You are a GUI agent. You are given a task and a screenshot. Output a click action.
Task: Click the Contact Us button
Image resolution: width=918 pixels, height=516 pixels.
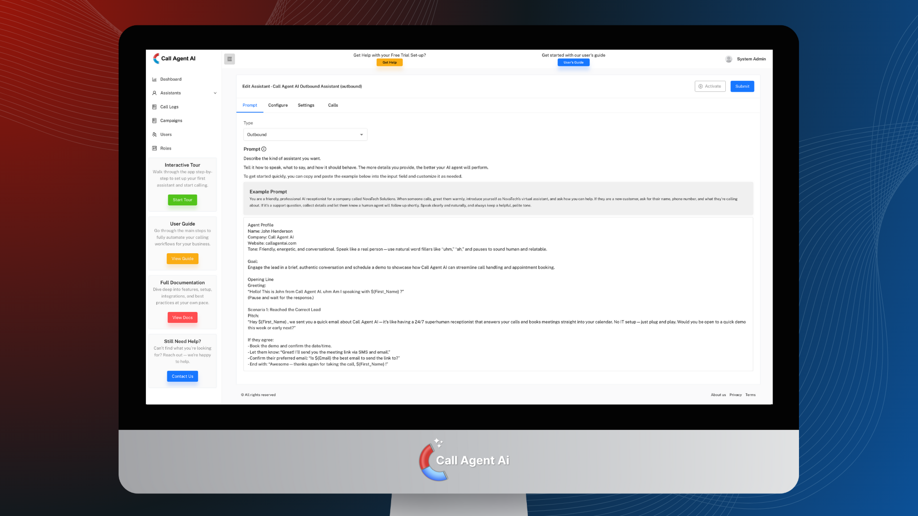coord(183,376)
